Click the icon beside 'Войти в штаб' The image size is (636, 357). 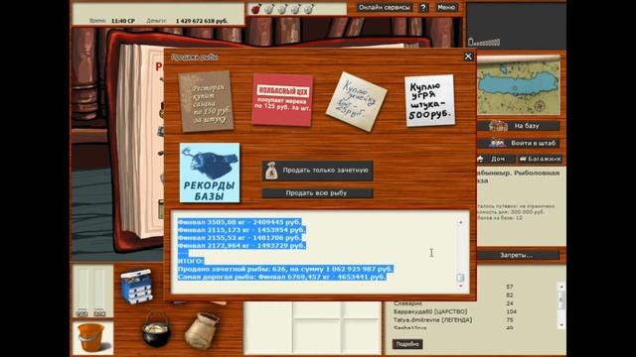497,143
